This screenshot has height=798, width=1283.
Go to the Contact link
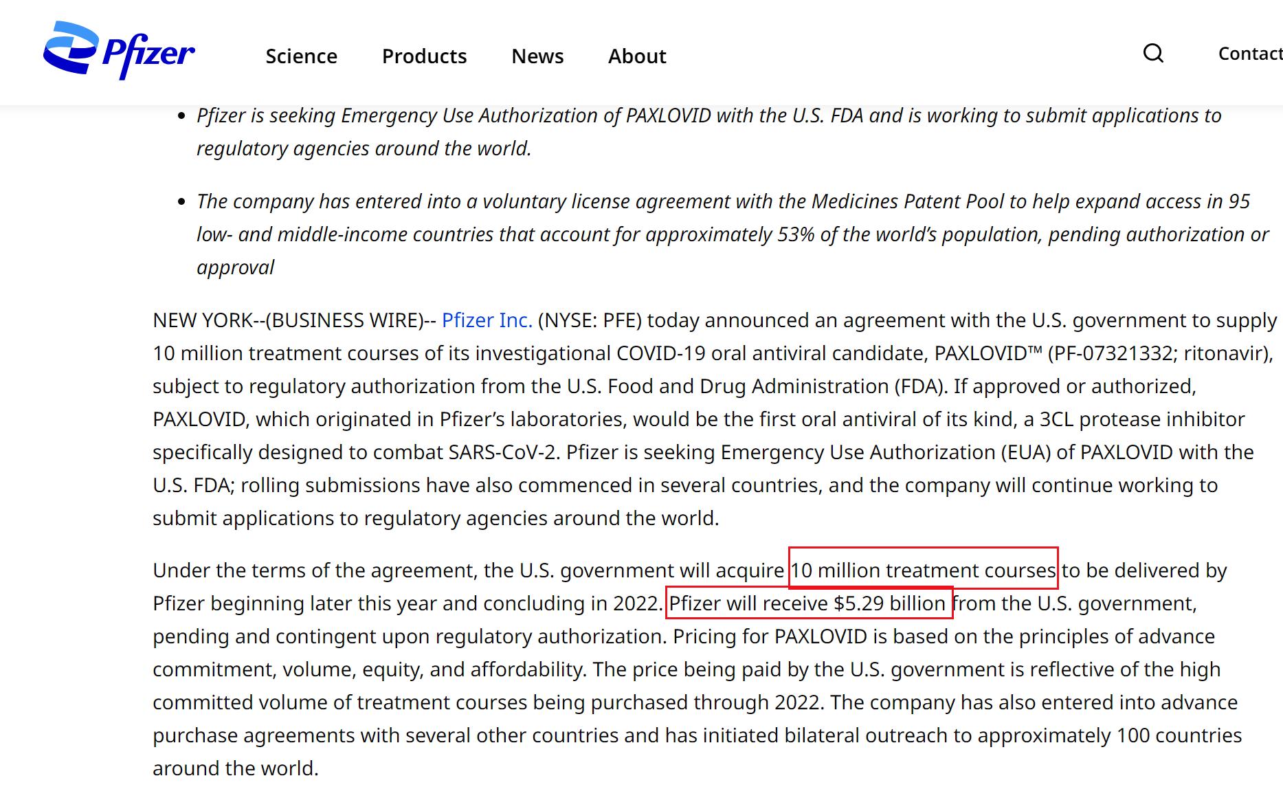(1250, 54)
